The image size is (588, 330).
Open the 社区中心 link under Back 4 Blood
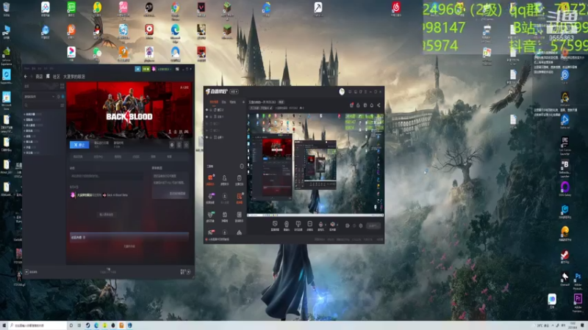(x=98, y=156)
